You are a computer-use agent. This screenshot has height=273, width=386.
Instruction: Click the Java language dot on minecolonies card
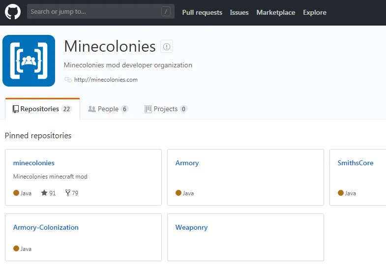tap(16, 193)
